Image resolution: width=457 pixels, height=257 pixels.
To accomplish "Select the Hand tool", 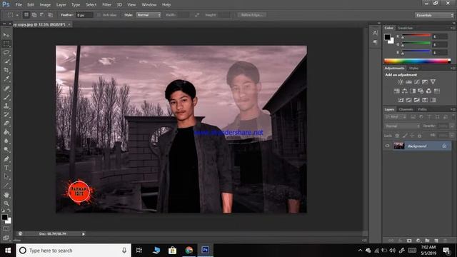I will click(x=6, y=195).
